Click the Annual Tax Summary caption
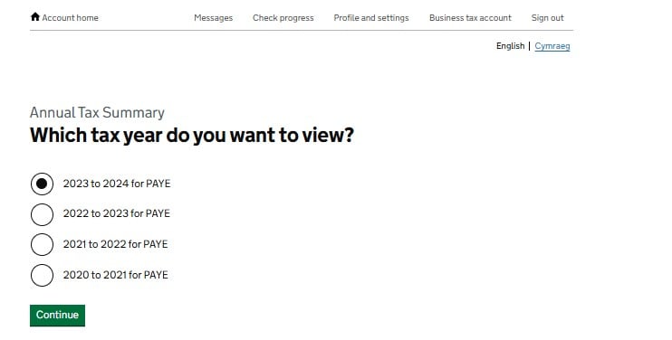The image size is (672, 340). click(97, 112)
